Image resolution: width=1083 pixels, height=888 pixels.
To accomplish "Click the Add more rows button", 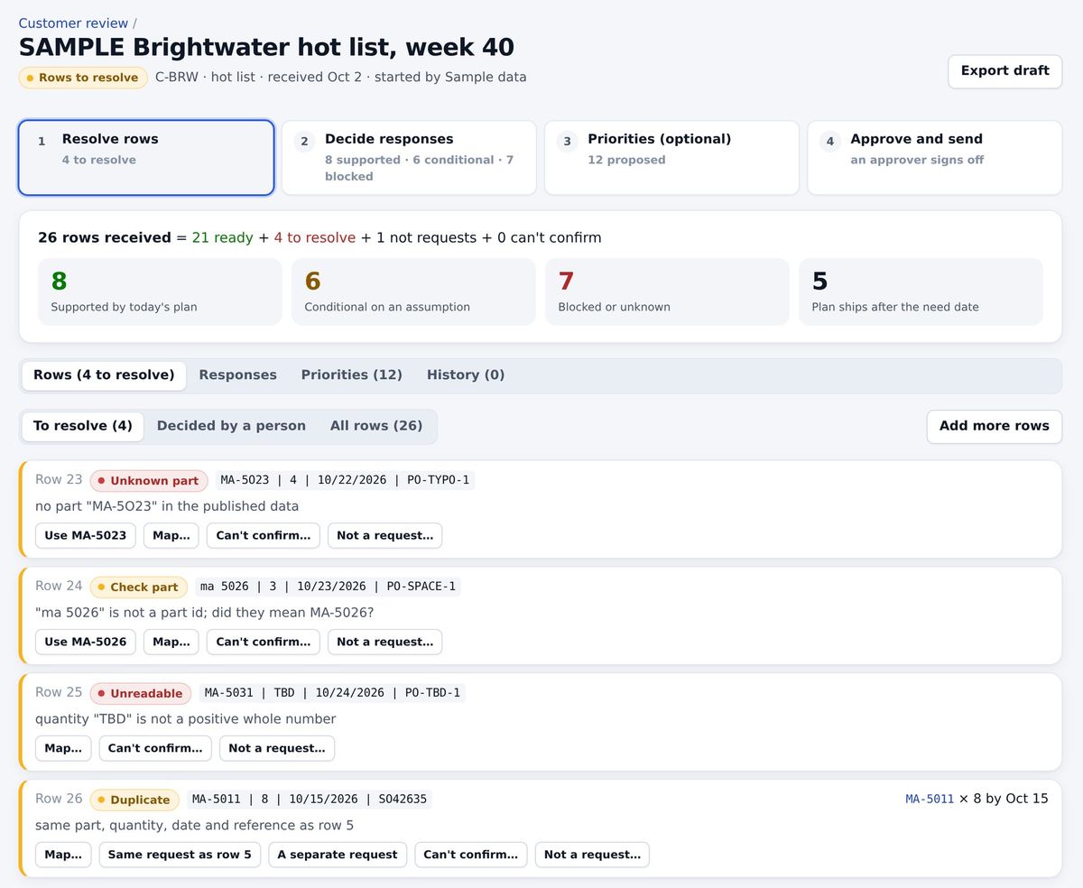I will (994, 426).
